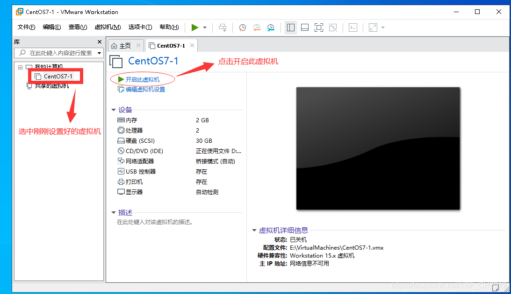Viewport: 511px width, 294px height.
Task: Collapse the 我的计算机 tree node
Action: [20, 67]
